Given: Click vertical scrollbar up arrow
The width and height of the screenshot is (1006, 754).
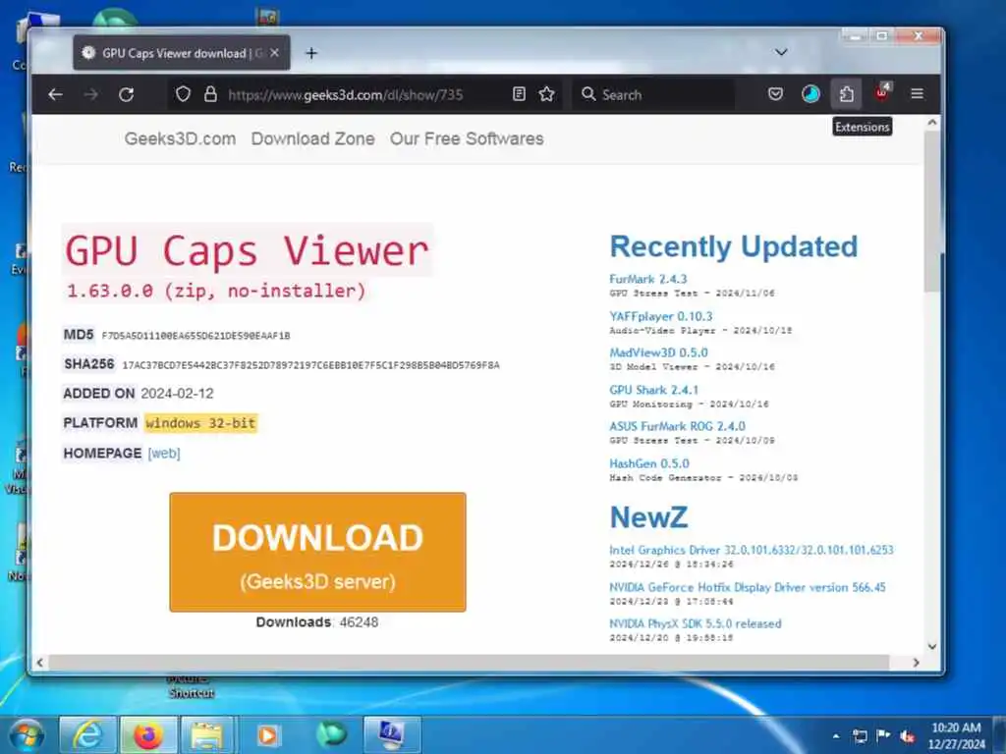Looking at the screenshot, I should click(x=932, y=122).
